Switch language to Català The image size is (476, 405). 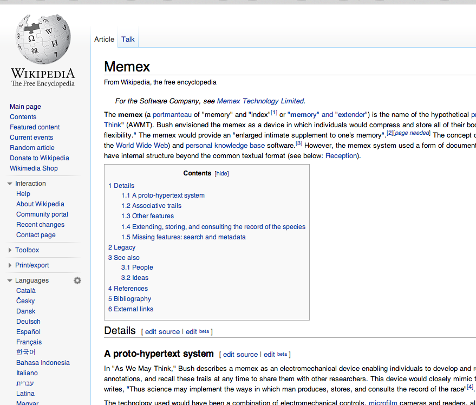26,291
